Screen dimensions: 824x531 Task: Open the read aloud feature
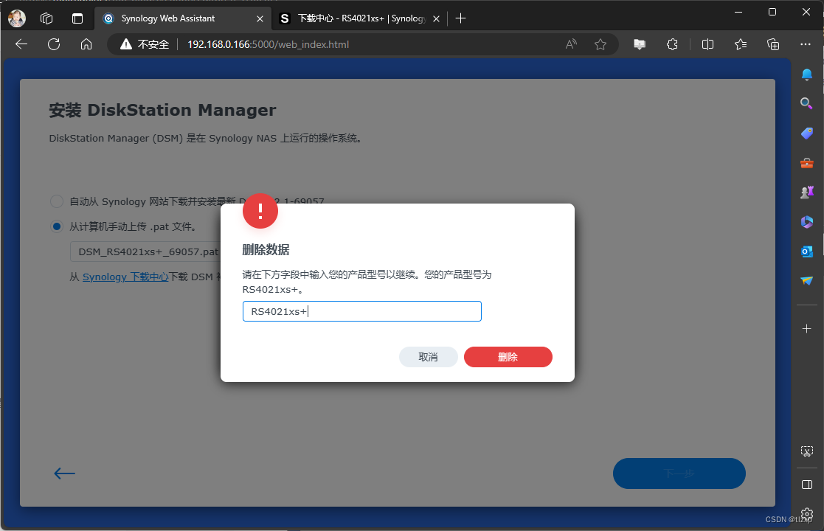571,44
